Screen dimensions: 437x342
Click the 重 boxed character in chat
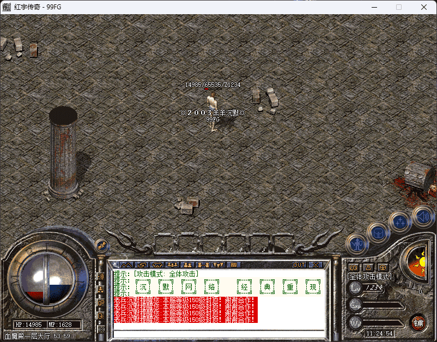[290, 287]
